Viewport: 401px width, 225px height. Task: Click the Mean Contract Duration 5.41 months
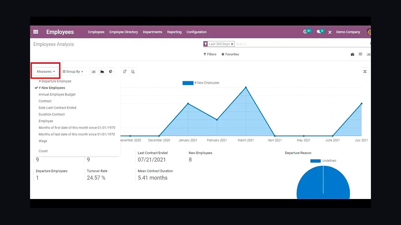153,178
